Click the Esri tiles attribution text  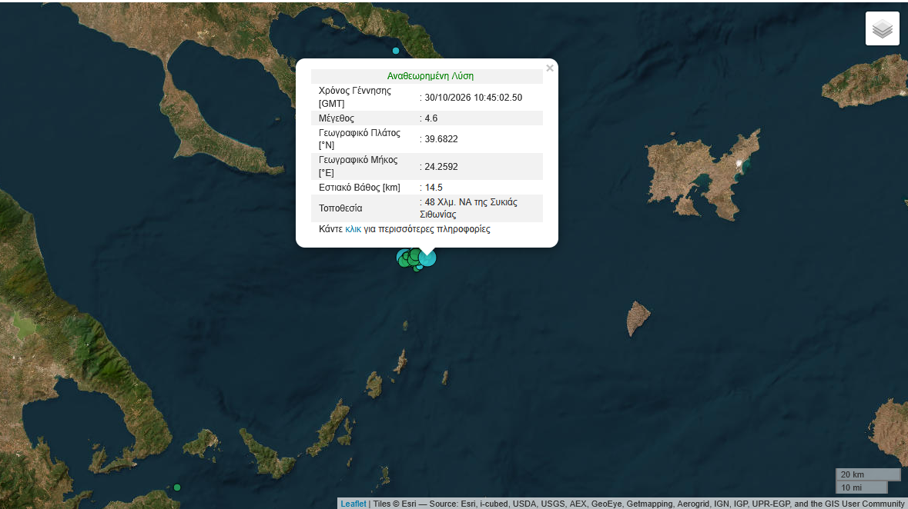638,504
